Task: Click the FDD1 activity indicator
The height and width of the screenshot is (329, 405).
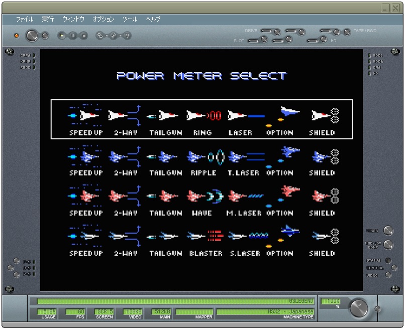Action: tap(369, 56)
